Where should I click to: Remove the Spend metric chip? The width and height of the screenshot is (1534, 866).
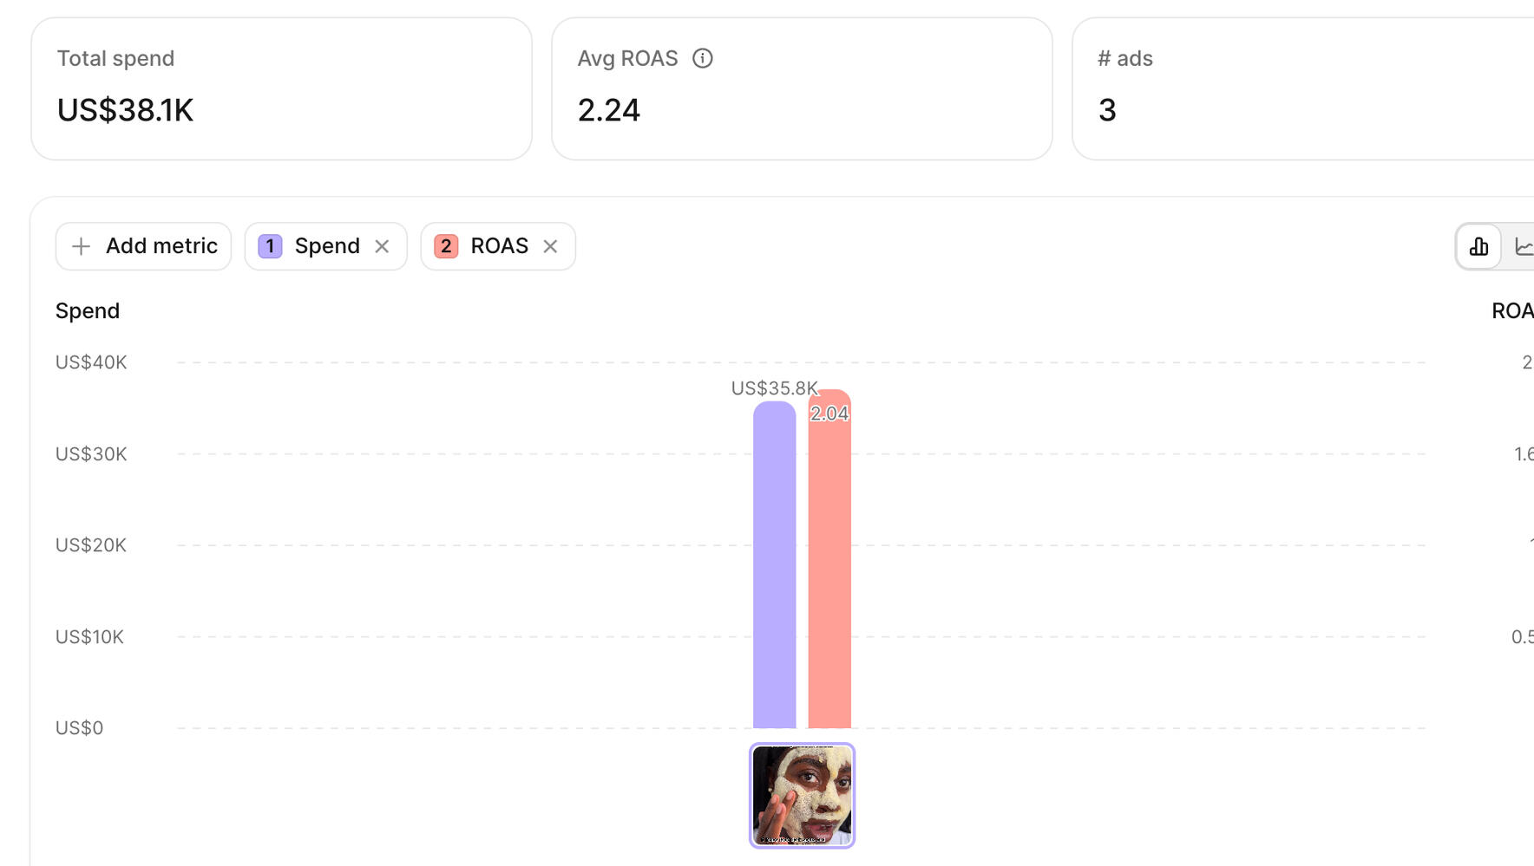click(x=382, y=246)
